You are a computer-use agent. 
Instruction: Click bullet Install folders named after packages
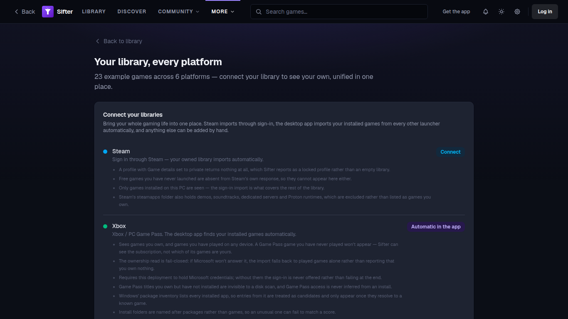(x=227, y=312)
